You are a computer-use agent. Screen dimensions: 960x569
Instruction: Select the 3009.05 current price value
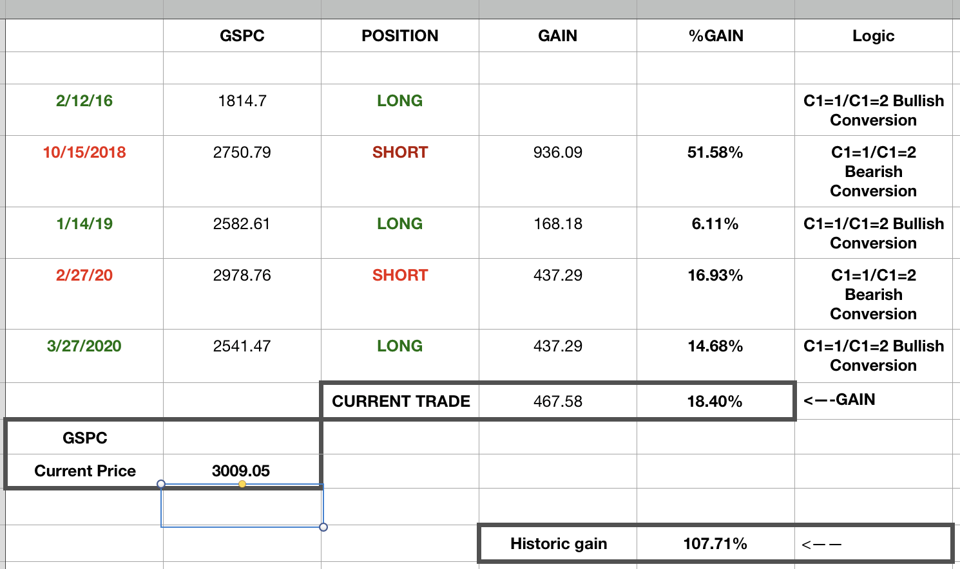(x=241, y=471)
